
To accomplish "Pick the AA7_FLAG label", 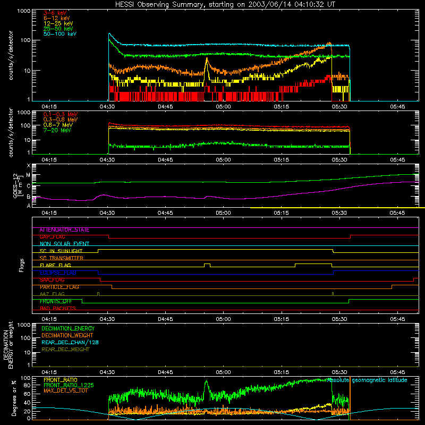I will tap(52, 294).
